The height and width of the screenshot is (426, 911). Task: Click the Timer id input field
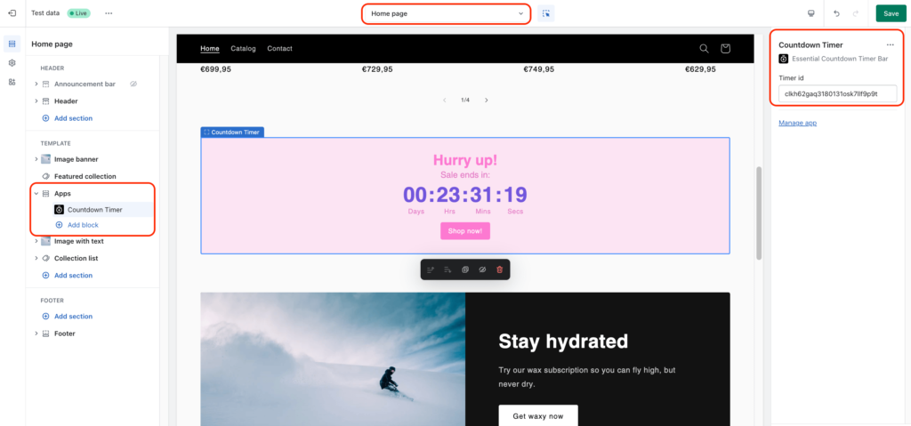coord(837,93)
